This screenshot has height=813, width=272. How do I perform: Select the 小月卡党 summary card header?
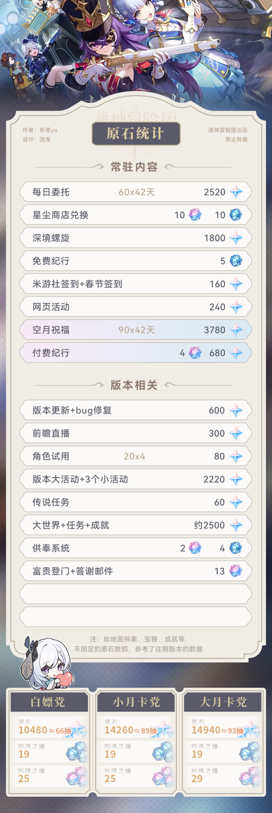136,702
